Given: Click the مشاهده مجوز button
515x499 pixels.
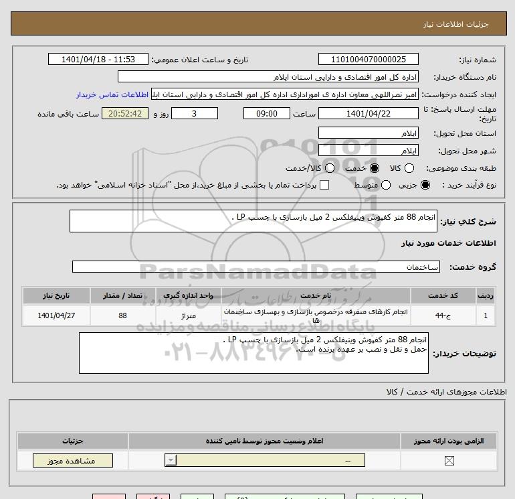Looking at the screenshot, I should pos(73,461).
